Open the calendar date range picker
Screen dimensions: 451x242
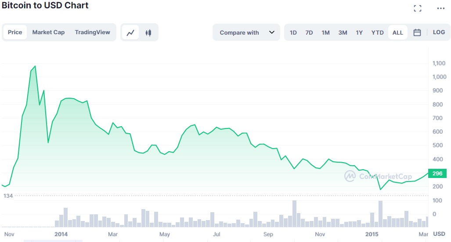click(x=417, y=32)
